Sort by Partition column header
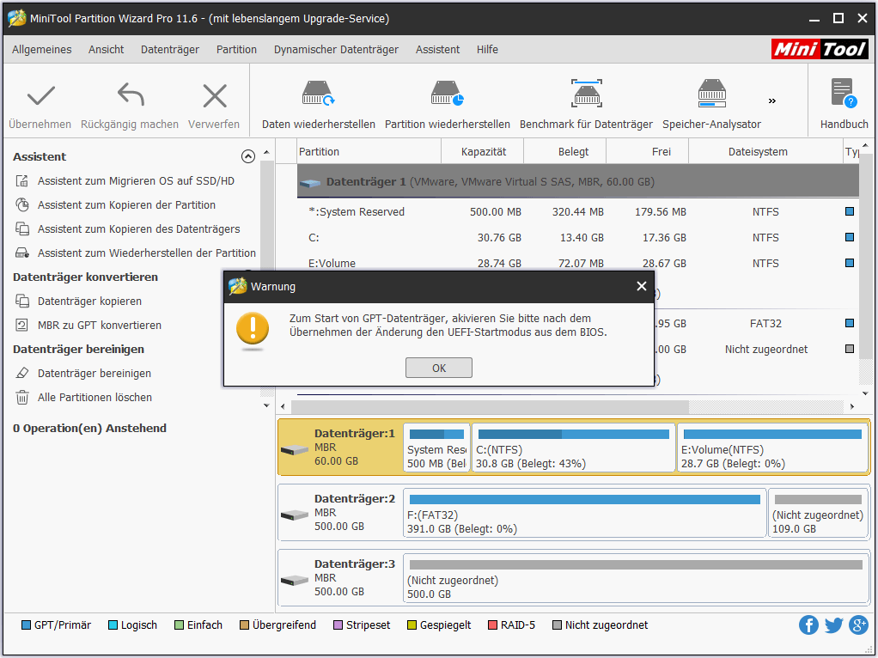 click(x=369, y=152)
